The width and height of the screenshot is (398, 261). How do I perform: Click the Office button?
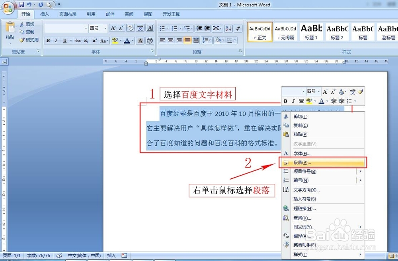8,7
